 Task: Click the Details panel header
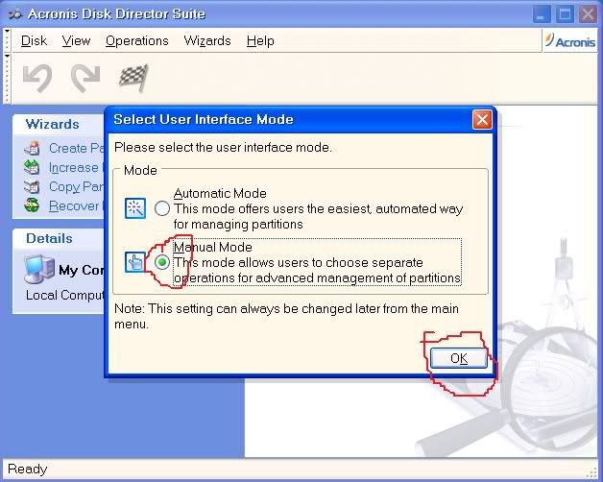(x=59, y=238)
